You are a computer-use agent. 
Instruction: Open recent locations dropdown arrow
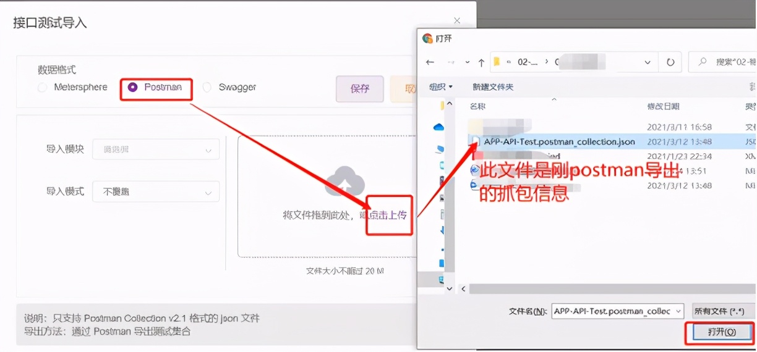[467, 62]
